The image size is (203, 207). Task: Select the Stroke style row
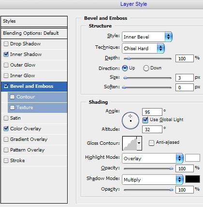34,161
